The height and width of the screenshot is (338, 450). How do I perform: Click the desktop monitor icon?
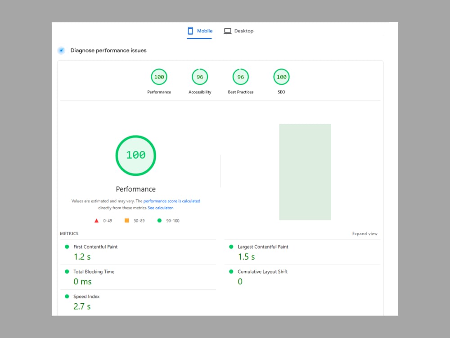point(228,31)
